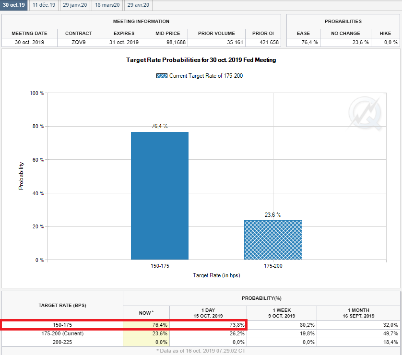Click the contract code ZQV9
402x355 pixels.
point(79,42)
